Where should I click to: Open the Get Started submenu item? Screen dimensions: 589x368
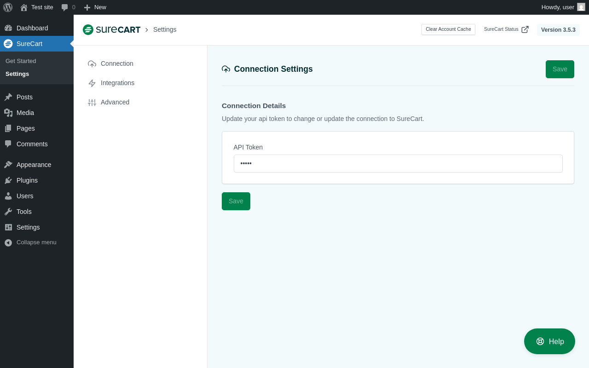(21, 61)
